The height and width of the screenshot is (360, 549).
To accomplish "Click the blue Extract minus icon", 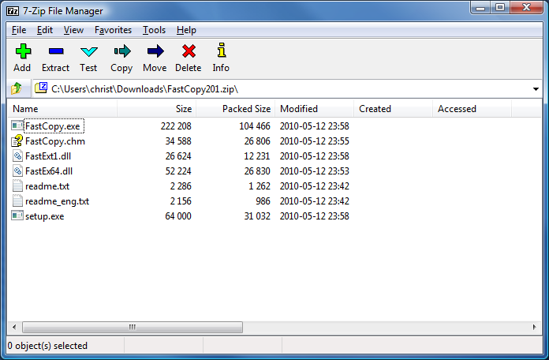I will click(x=56, y=51).
